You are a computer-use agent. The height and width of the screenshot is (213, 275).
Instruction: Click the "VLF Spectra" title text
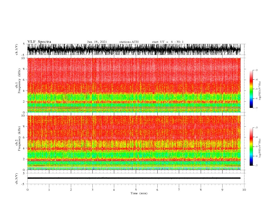39,42
